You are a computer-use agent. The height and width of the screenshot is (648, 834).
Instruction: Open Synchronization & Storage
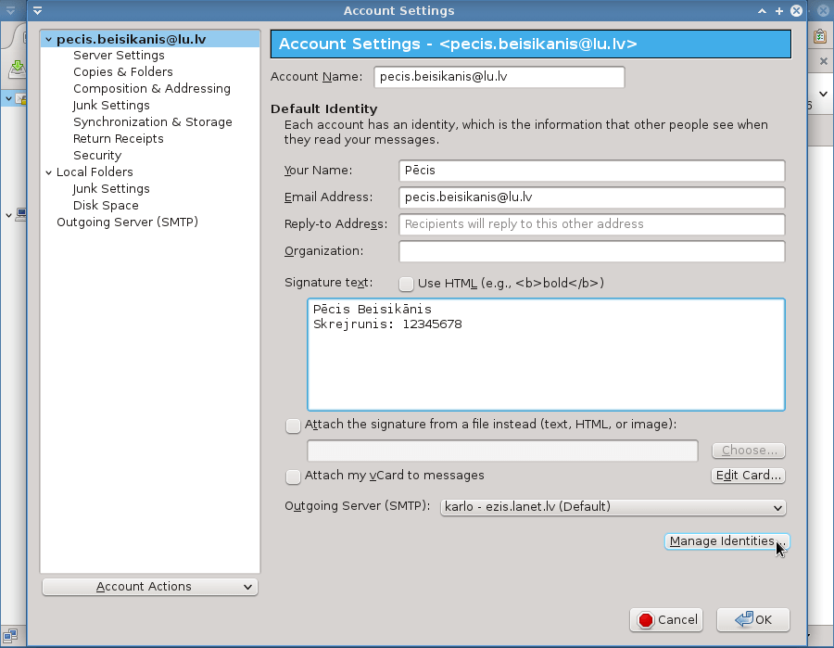click(153, 121)
